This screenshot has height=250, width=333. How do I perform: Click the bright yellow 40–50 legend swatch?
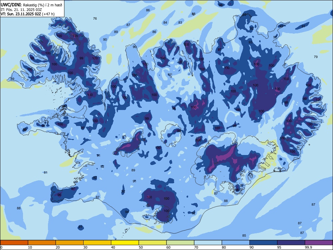[125, 243]
